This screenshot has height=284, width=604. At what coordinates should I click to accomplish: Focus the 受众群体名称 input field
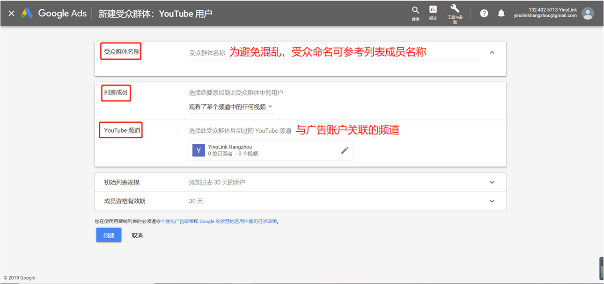coord(335,53)
